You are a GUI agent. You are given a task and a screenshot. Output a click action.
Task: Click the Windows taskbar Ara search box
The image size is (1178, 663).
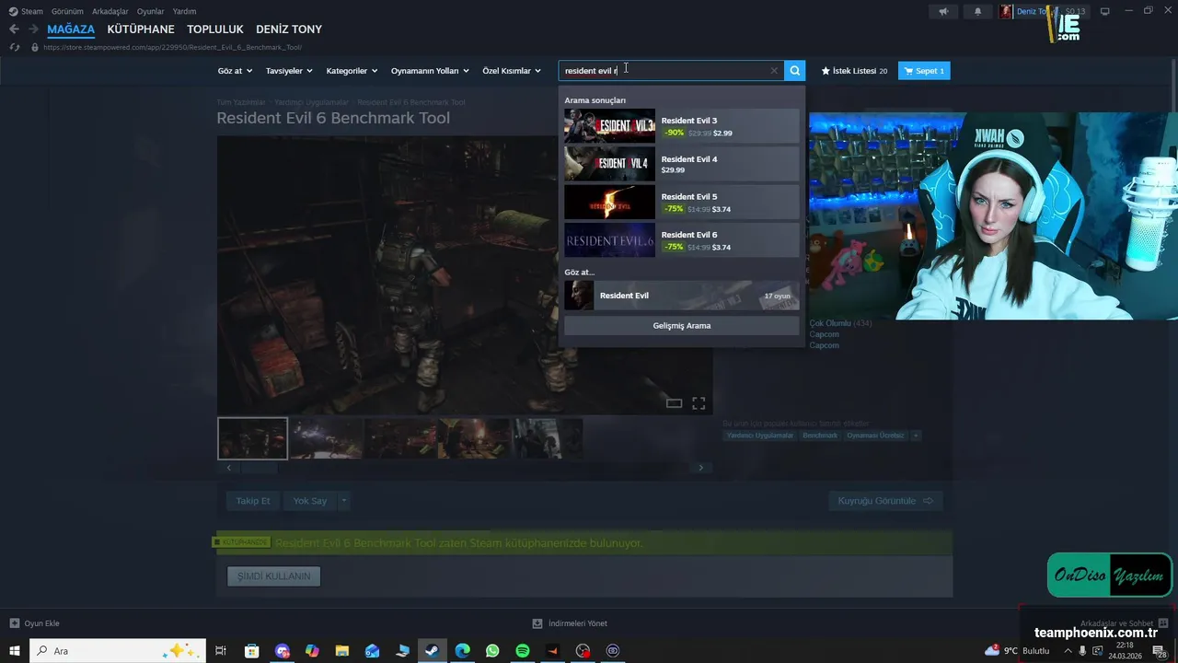point(118,651)
